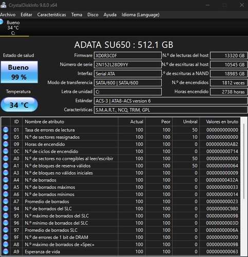The height and width of the screenshot is (257, 248).
Task: Click raw value 00000000AB2
Action: point(222,144)
